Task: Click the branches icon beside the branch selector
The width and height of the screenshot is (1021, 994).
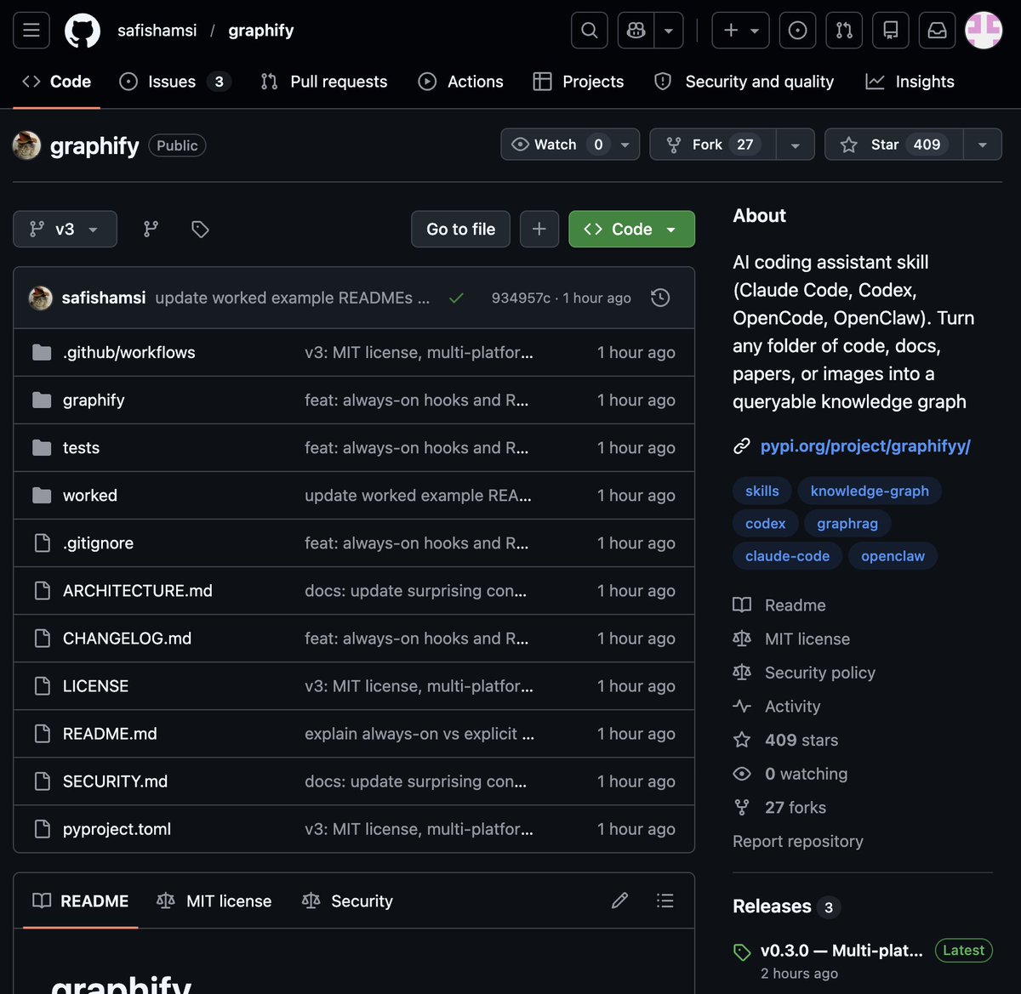Action: click(x=151, y=229)
